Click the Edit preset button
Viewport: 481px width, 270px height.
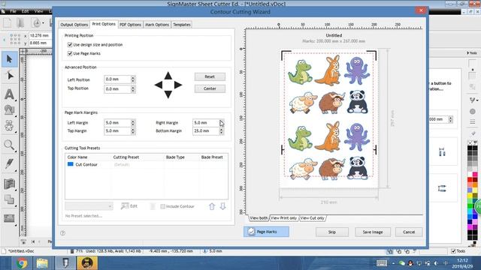point(129,206)
